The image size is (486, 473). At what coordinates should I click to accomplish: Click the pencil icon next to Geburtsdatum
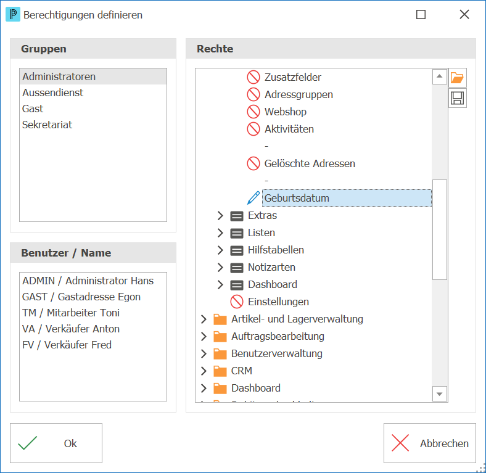pos(253,198)
